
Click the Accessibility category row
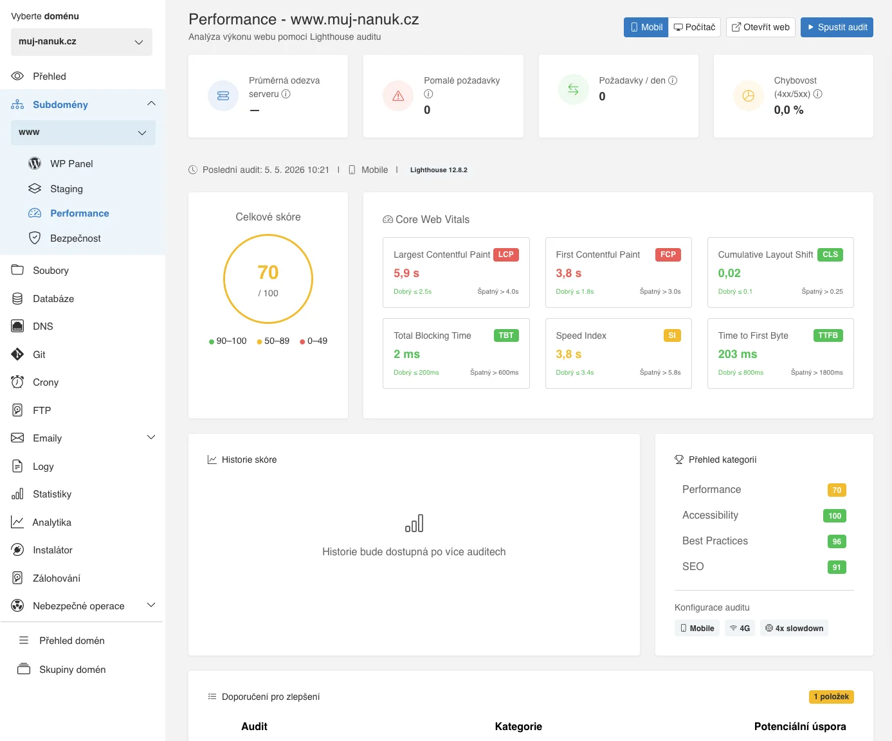click(764, 515)
